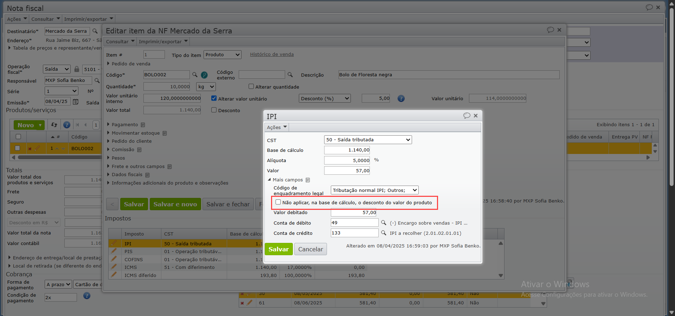The image size is (675, 316).
Task: Open Ações menu in IPI dialog
Action: 277,127
